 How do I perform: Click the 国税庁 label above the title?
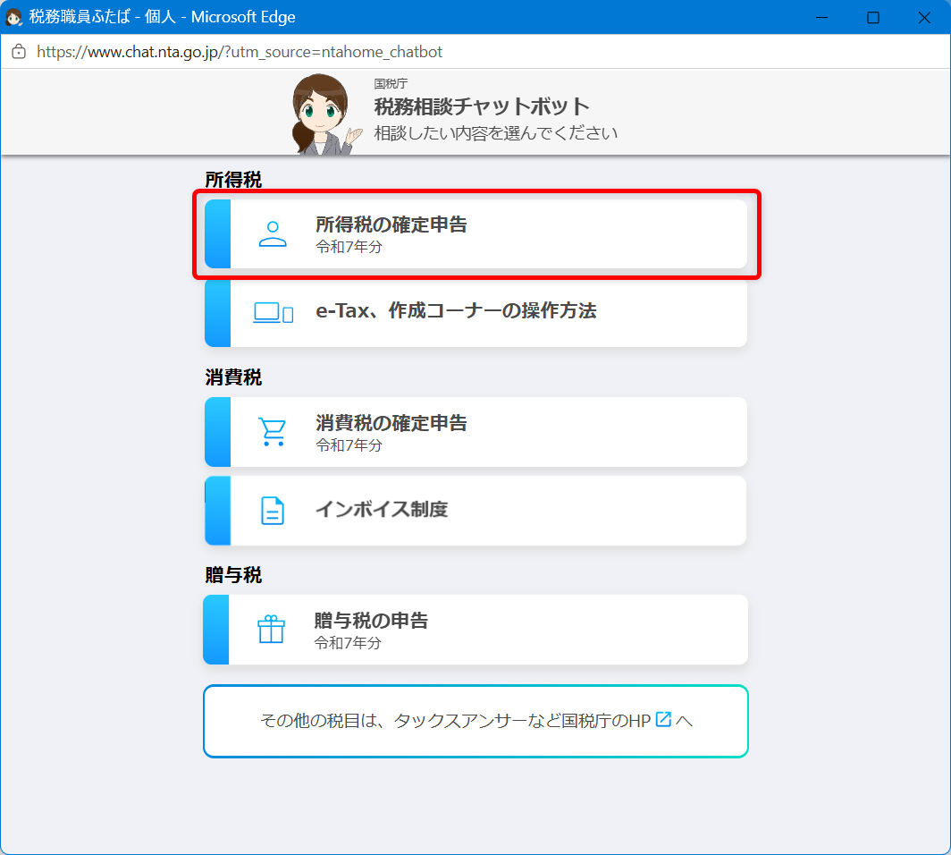[391, 84]
